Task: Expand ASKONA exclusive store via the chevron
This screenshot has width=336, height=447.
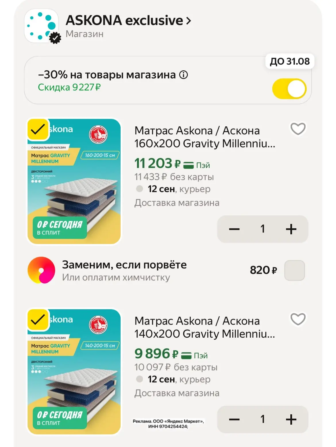Action: click(x=188, y=21)
